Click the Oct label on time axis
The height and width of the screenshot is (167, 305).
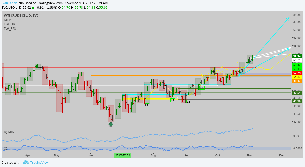pos(218,155)
